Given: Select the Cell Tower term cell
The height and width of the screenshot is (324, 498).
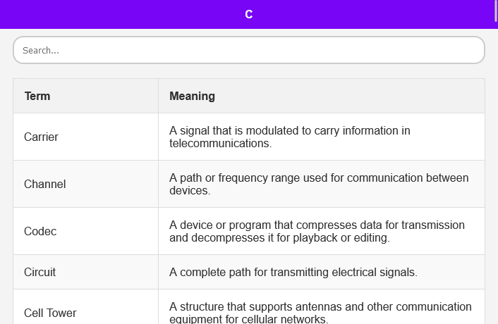Looking at the screenshot, I should click(x=50, y=313).
